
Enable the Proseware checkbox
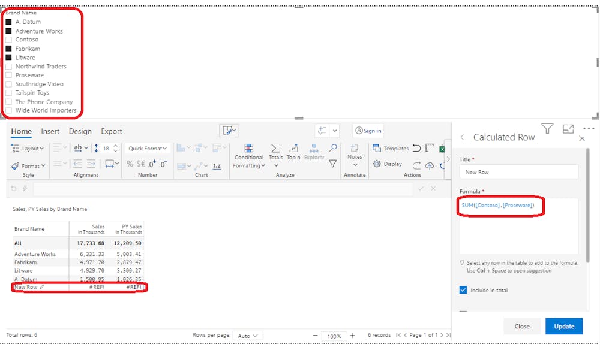8,75
